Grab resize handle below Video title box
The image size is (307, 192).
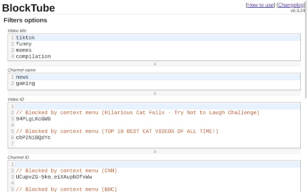[x=154, y=64]
